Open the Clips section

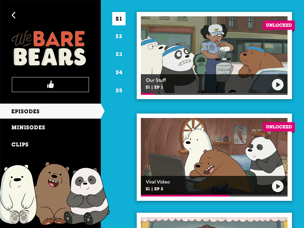pyautogui.click(x=20, y=145)
